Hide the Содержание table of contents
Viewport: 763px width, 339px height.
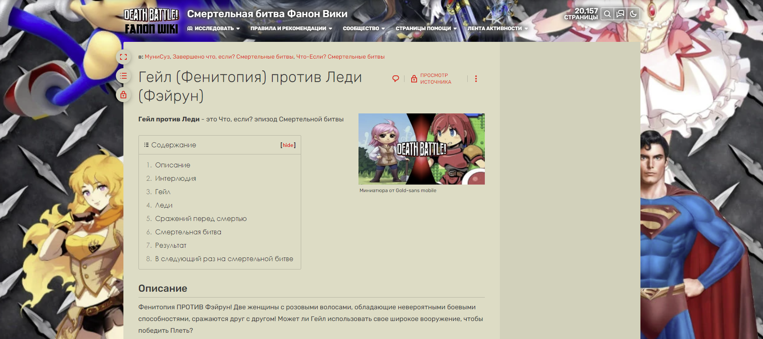288,145
